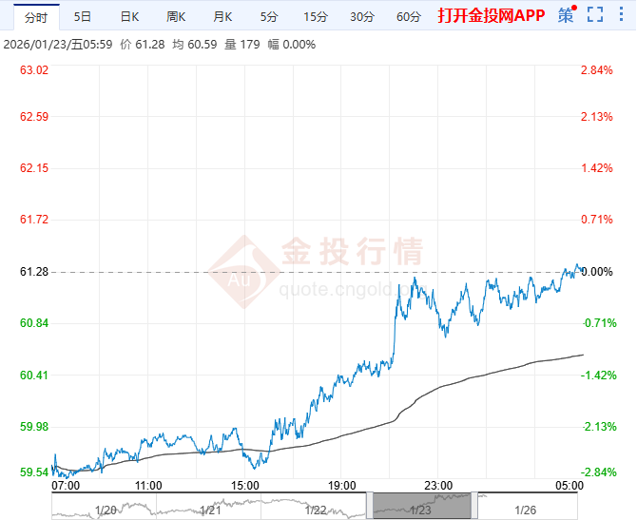
Task: Select the 1/22 date in timeline navigator
Action: [316, 510]
